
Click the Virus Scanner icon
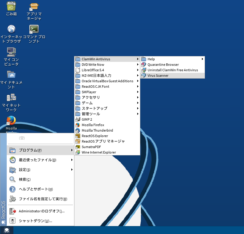coord(143,76)
